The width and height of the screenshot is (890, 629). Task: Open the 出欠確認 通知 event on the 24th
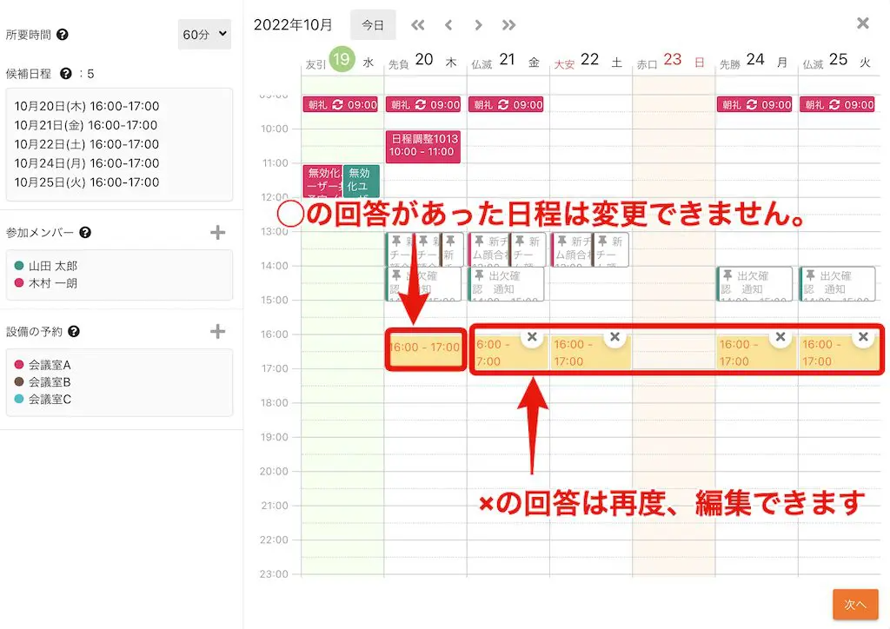pyautogui.click(x=754, y=283)
